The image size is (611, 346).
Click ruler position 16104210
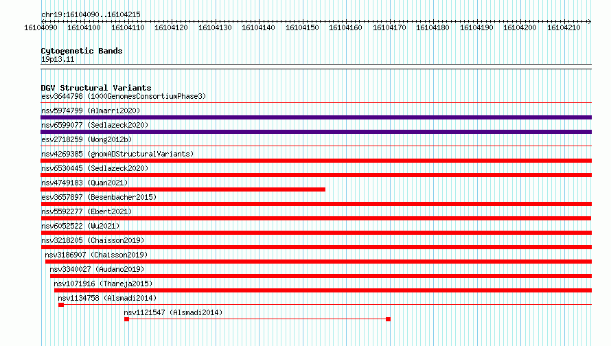(564, 27)
